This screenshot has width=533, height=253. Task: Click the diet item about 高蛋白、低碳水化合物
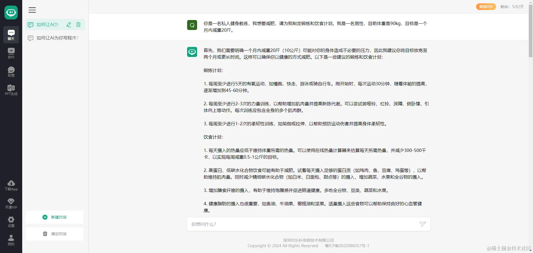(315, 174)
